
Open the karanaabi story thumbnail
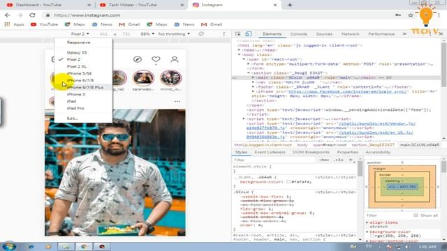pyautogui.click(x=143, y=78)
